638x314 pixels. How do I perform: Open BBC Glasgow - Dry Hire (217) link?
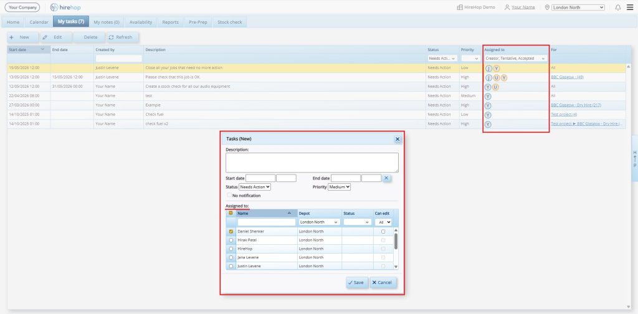576,105
